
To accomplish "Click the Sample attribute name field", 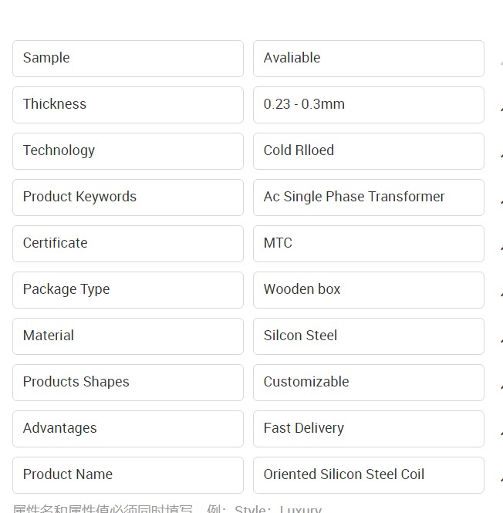I will (x=128, y=59).
